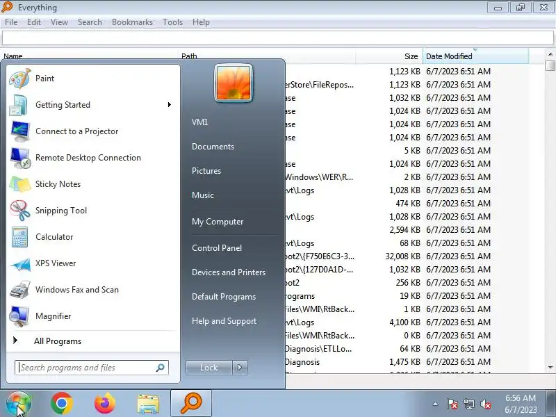This screenshot has width=556, height=417.
Task: Open the VM1 user folder
Action: click(200, 122)
